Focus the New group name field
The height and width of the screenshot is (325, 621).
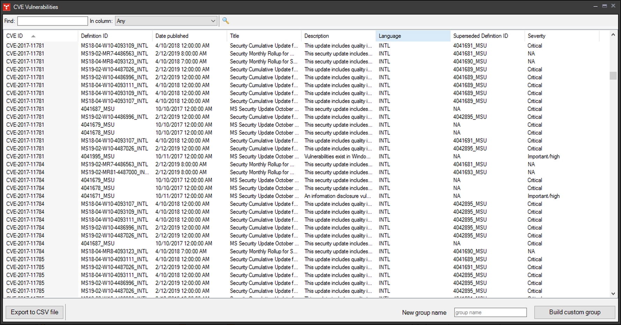pos(490,312)
